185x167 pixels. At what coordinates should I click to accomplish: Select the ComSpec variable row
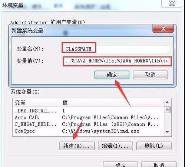[88, 131]
